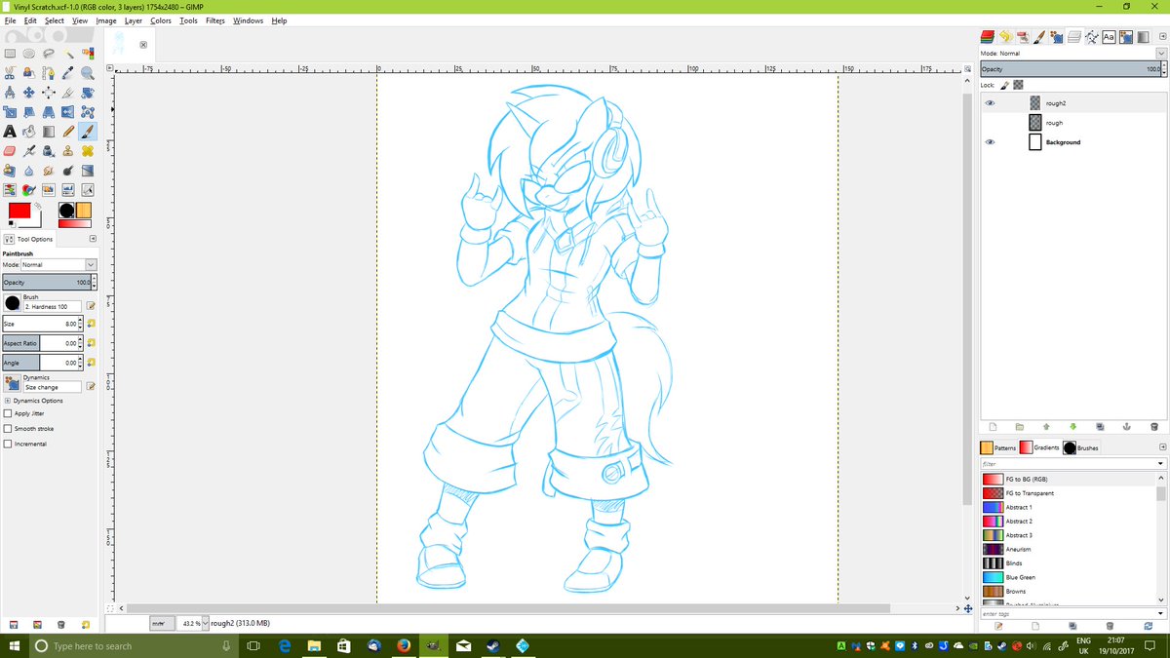Click the red foreground color swatch
The width and height of the screenshot is (1170, 658).
[19, 211]
